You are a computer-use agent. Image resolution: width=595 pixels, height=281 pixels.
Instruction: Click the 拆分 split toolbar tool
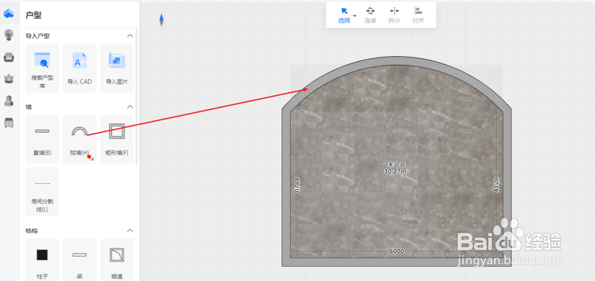point(394,15)
